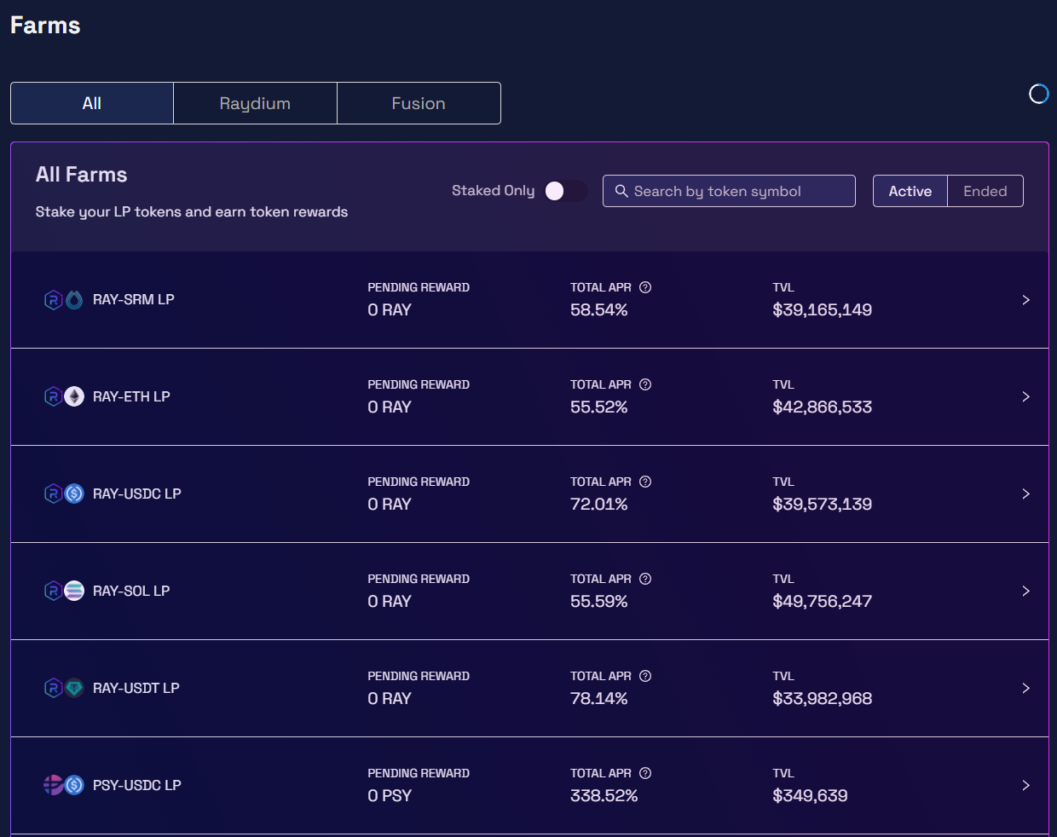Click the RAY-SOL LP token pair icon
This screenshot has height=837, width=1057.
[64, 592]
